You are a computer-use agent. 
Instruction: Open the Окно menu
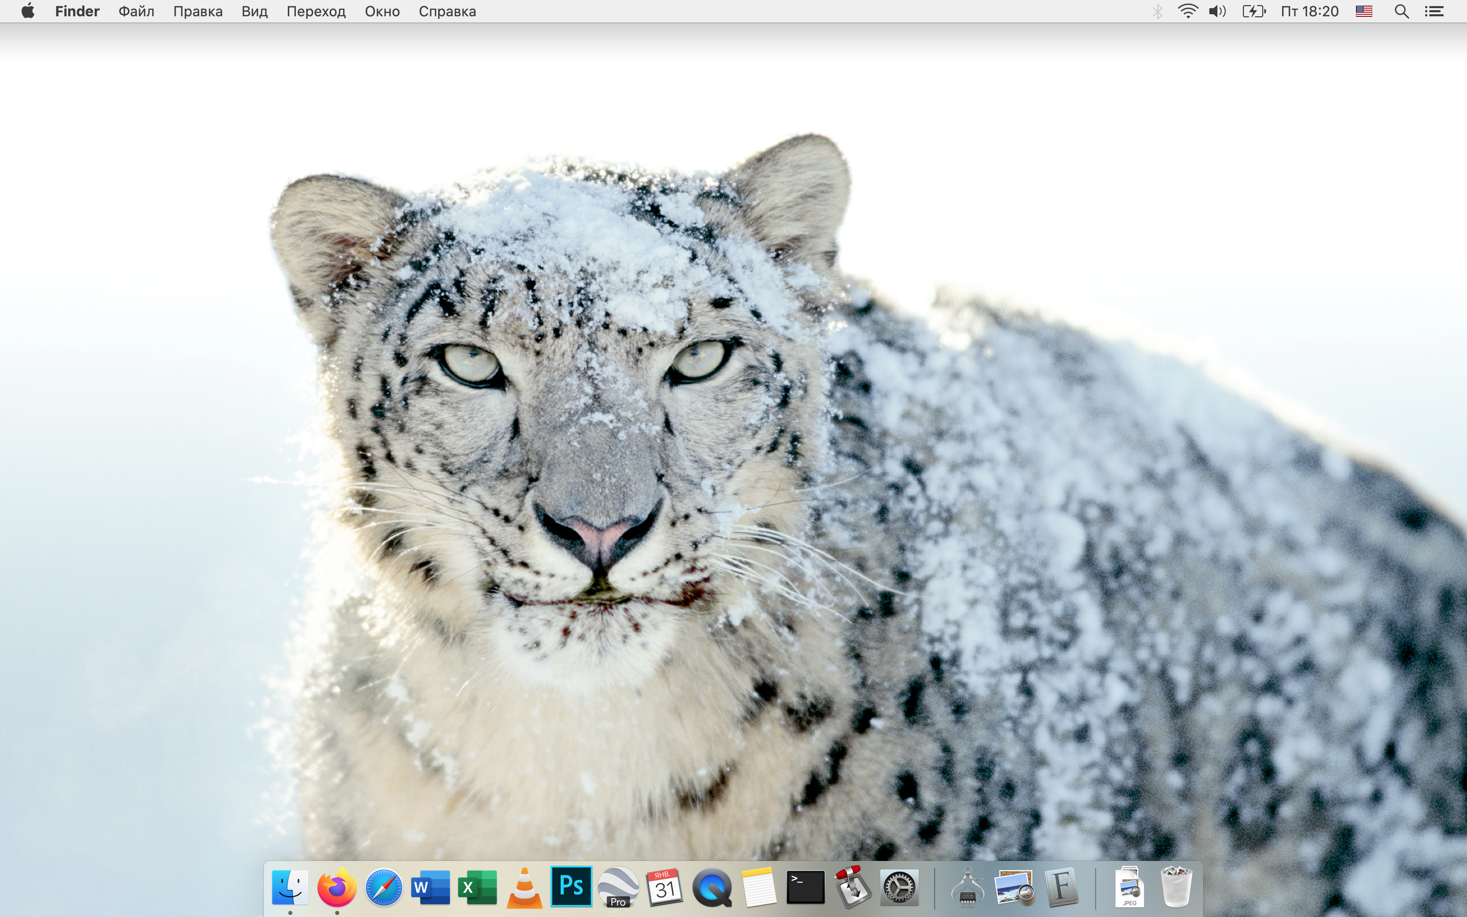[x=382, y=11]
